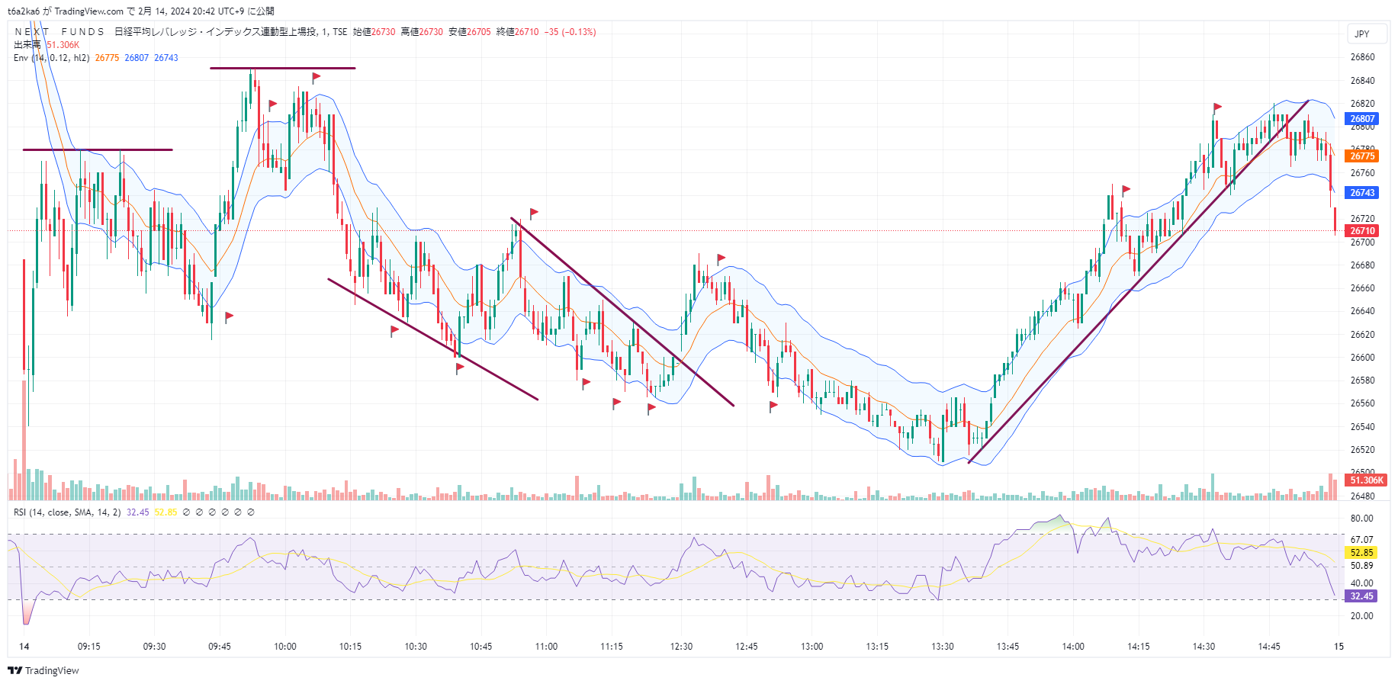The height and width of the screenshot is (684, 1398).
Task: Select the RSI (14, close, SMA) indicator legend
Action: [67, 512]
